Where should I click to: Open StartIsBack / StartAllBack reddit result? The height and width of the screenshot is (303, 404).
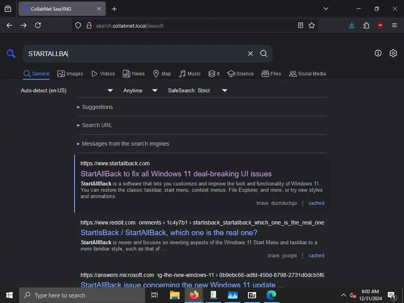coord(169,233)
